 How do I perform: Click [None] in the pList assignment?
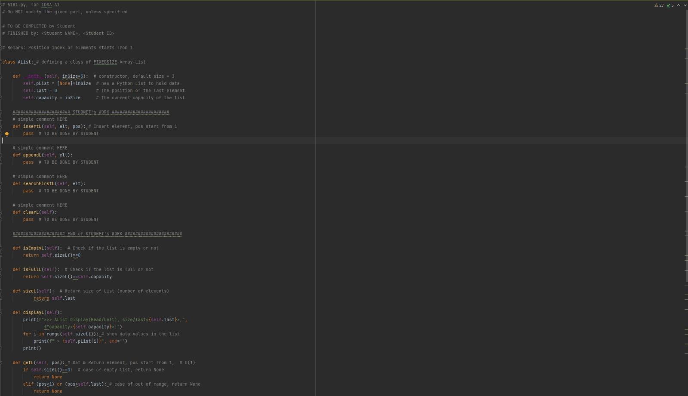pos(64,84)
